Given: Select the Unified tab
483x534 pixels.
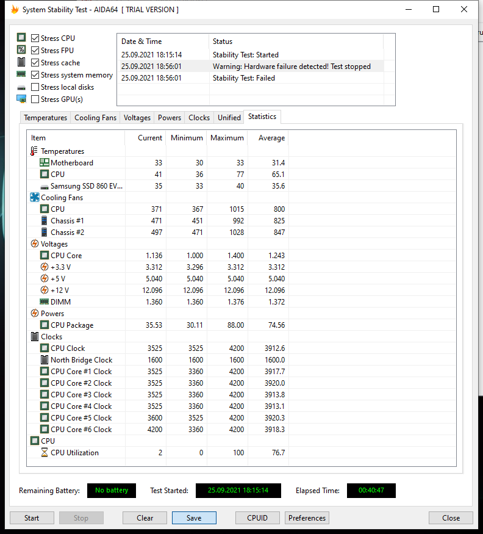Looking at the screenshot, I should pos(229,118).
